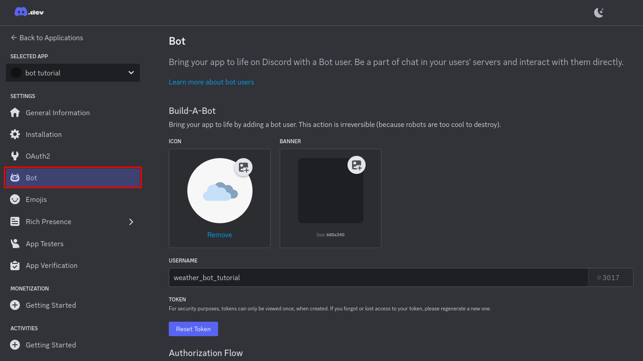Open the Installation settings page

(x=43, y=134)
